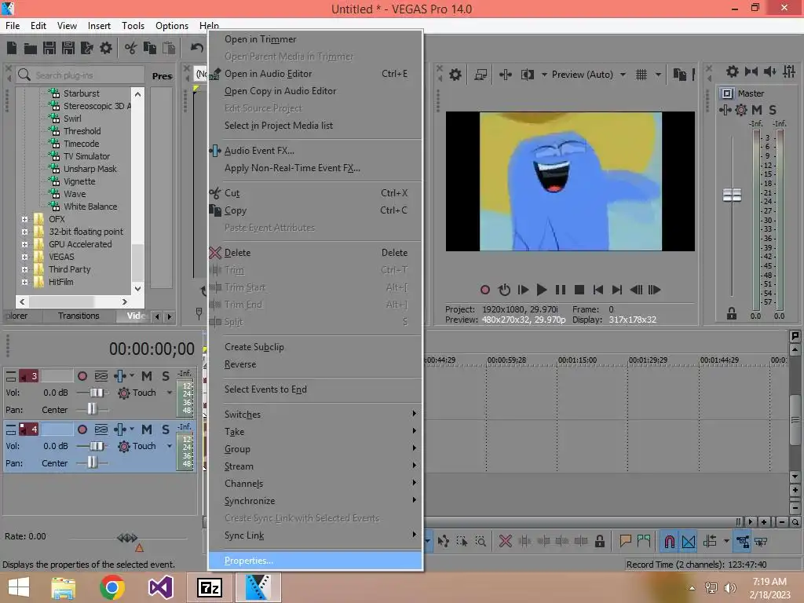Choose Open in Trimmer menu entry
Screen dimensions: 804x603
pyautogui.click(x=316, y=39)
